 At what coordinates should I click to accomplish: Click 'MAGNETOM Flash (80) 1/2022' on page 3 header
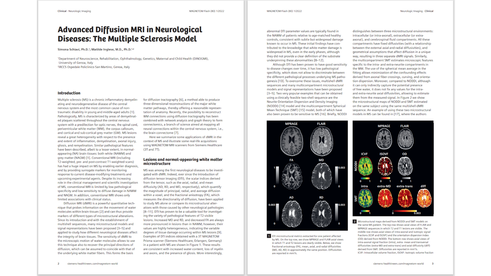[x=284, y=11]
